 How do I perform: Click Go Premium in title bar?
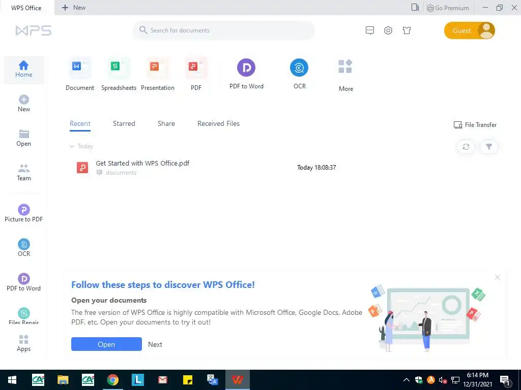(448, 8)
